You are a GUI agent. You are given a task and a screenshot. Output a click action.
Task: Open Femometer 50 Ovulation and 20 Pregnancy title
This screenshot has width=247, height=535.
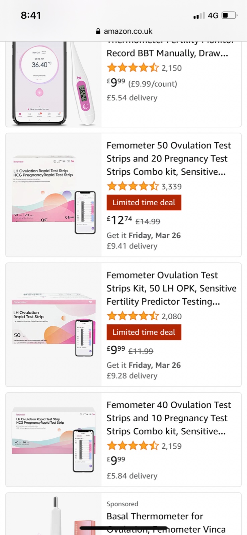(x=169, y=158)
